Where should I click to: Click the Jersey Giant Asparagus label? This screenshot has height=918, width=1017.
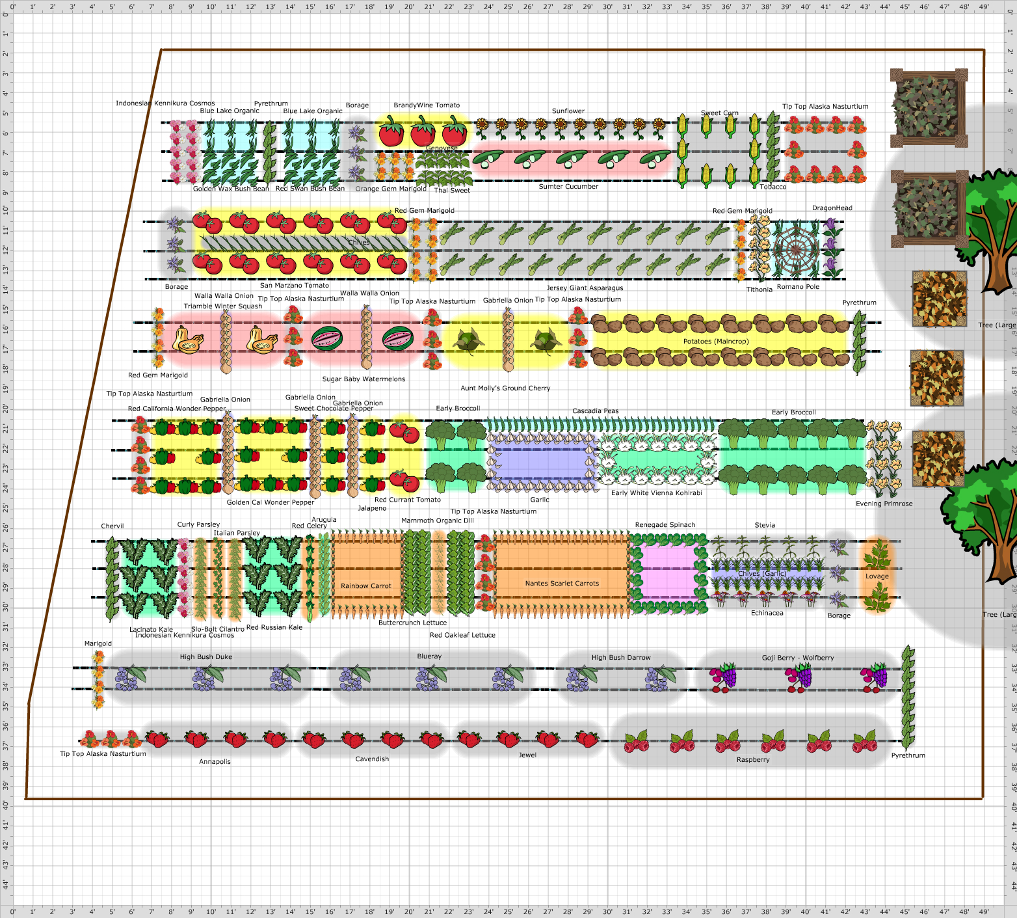[585, 287]
